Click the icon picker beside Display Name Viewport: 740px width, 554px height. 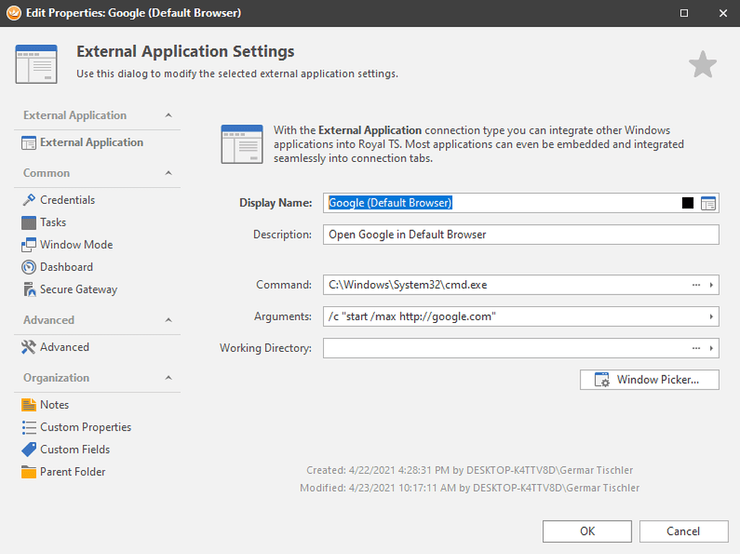[708, 203]
